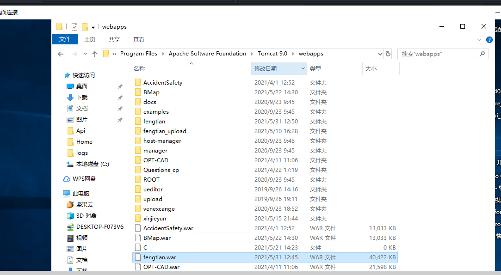The width and height of the screenshot is (501, 275).
Task: Sort files by the 名称 column
Action: (x=139, y=69)
